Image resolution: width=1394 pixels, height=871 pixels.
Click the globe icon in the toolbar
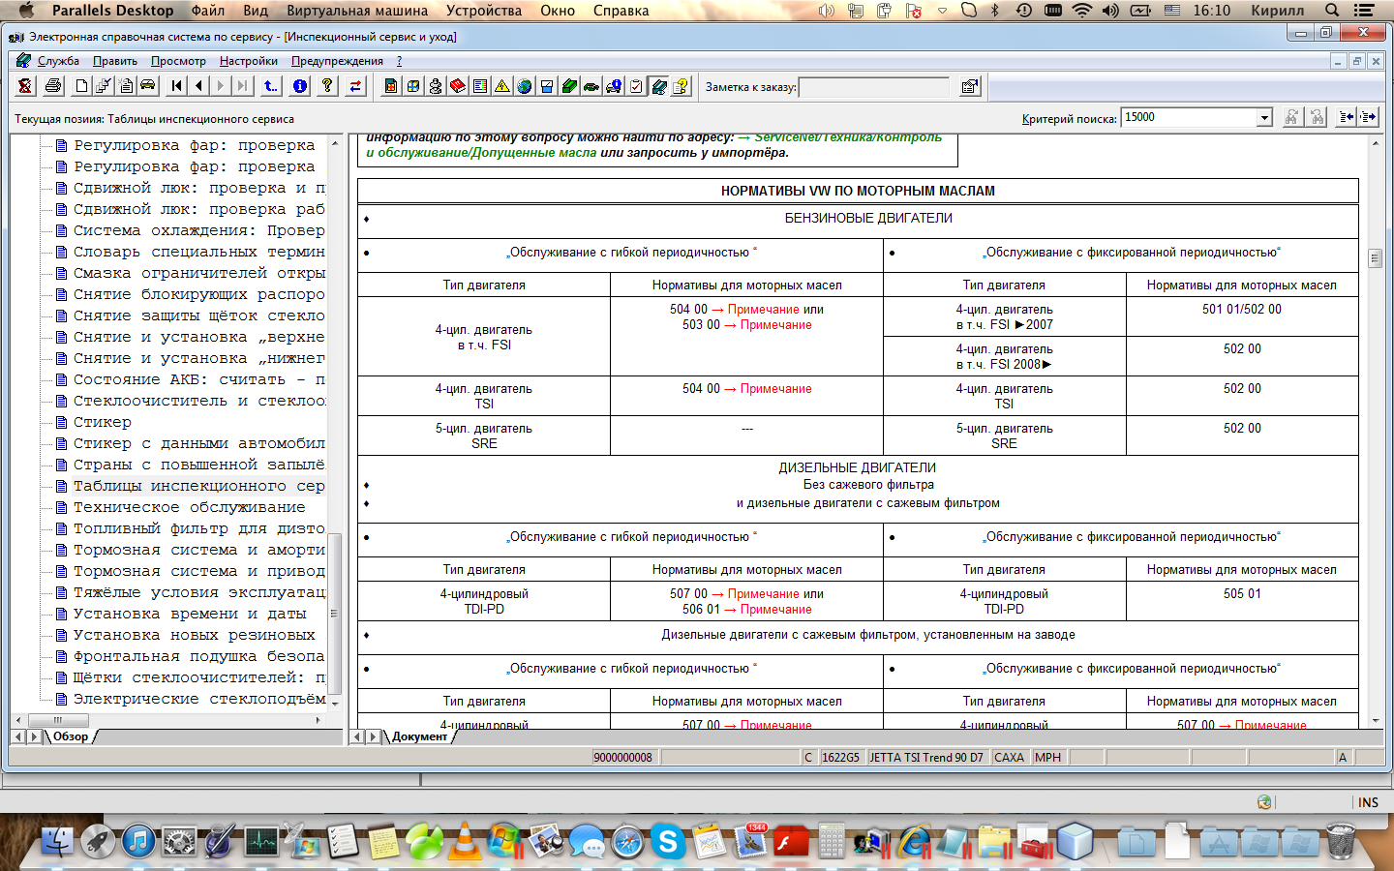click(x=524, y=86)
